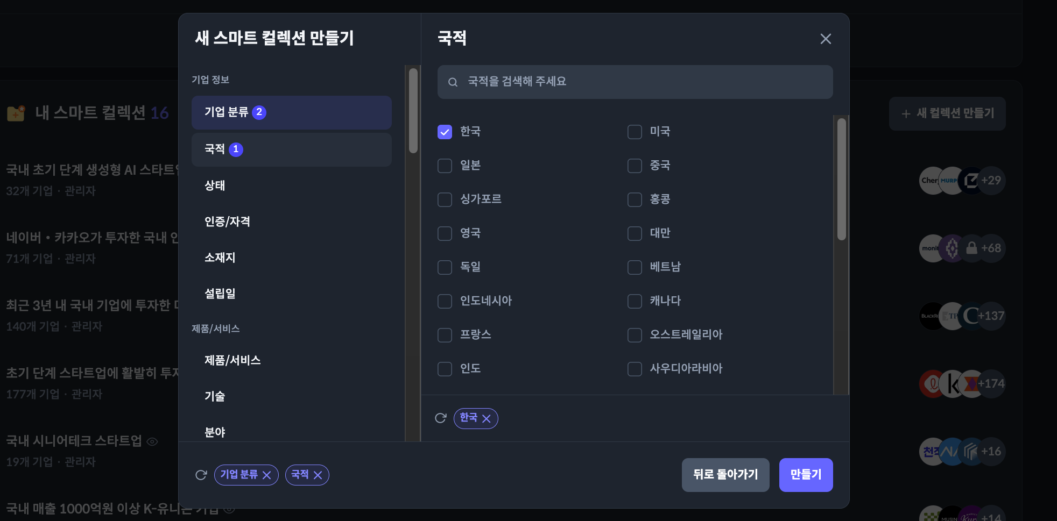
Task: Choose the 제품/서비스 filter item
Action: (x=232, y=360)
